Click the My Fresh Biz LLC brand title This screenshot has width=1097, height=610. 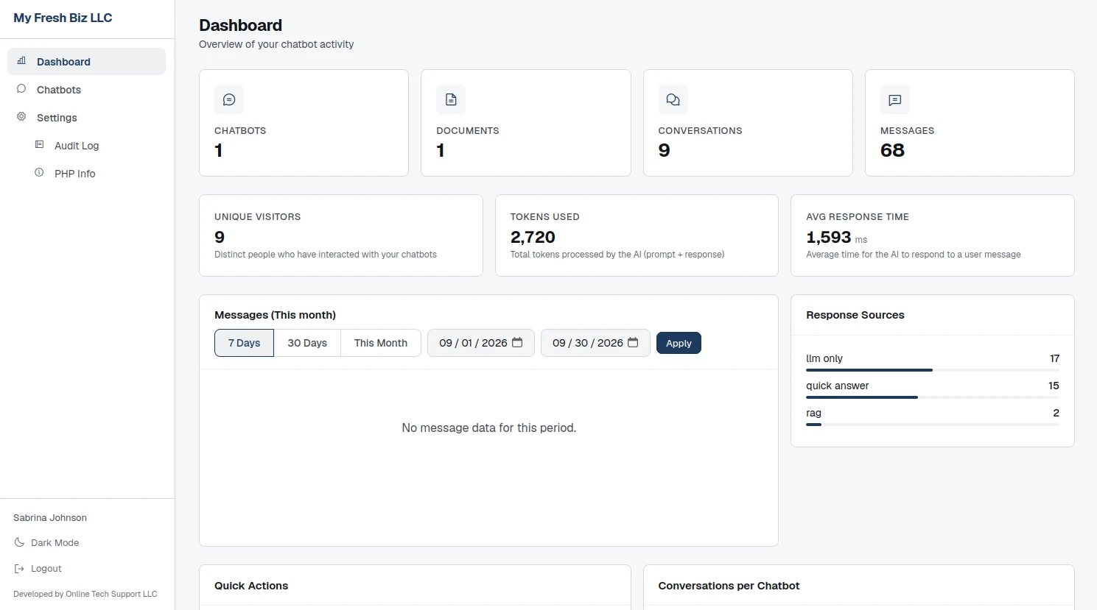coord(63,18)
